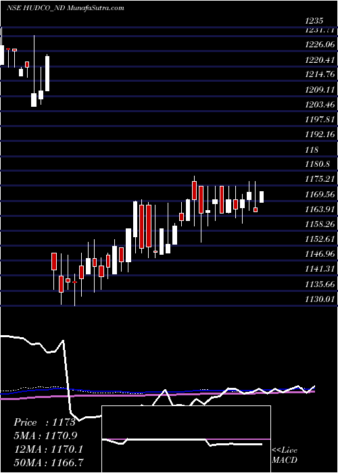Click the 1146.96 price axis label

pyautogui.click(x=320, y=253)
